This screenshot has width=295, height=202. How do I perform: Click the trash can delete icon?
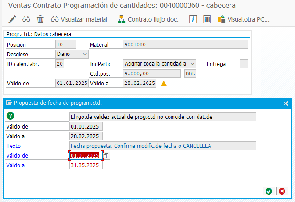click(x=40, y=19)
